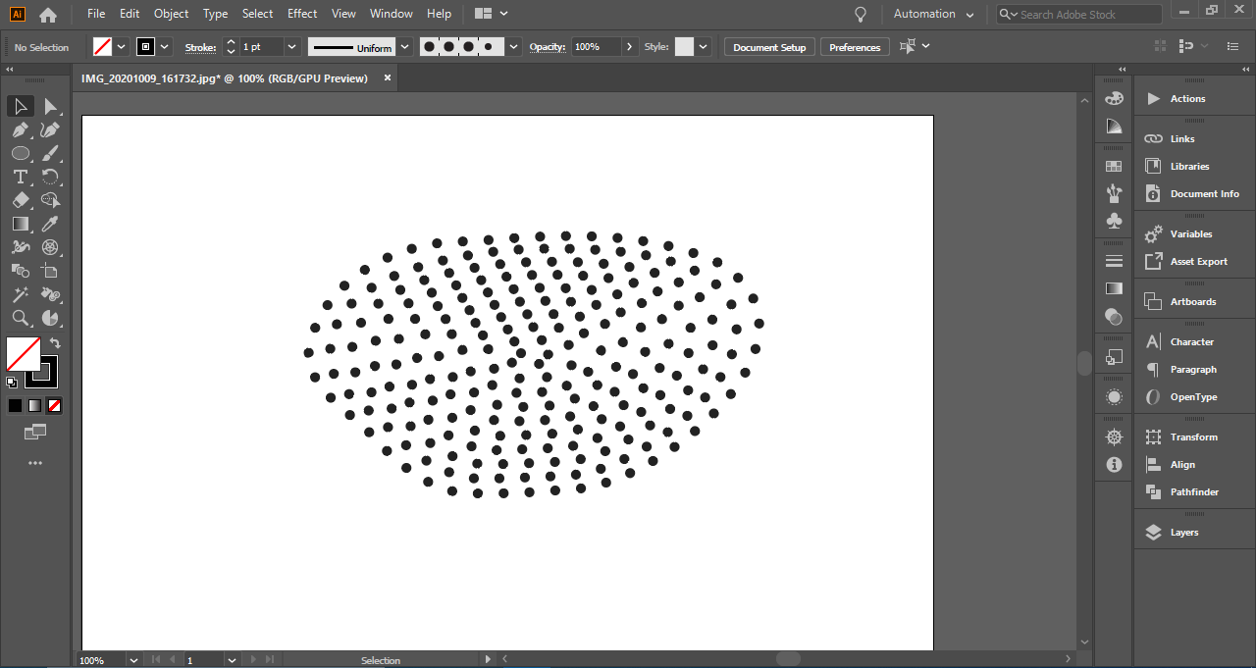Viewport: 1256px width, 668px height.
Task: Click the Preferences button
Action: [855, 47]
